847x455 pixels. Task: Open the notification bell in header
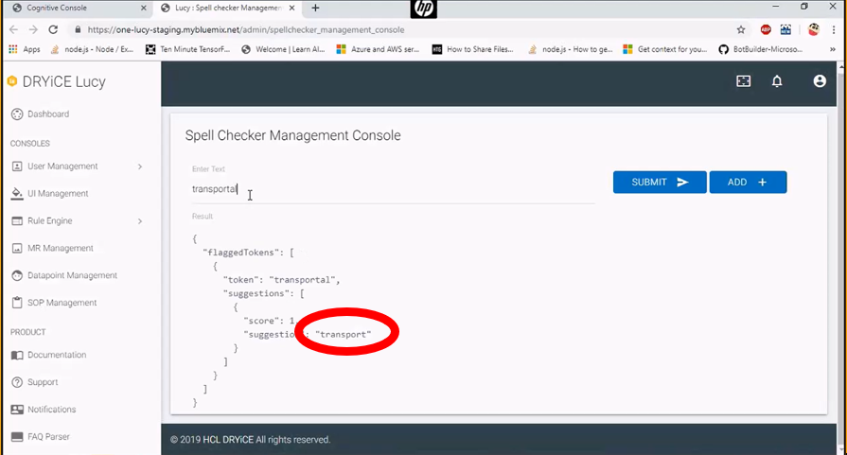click(777, 81)
